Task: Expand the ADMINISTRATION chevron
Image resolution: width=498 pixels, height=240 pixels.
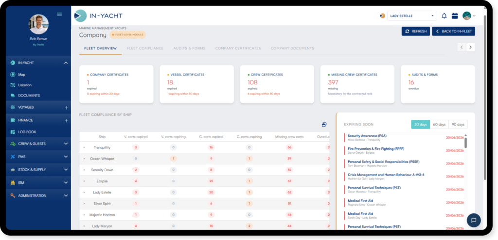Action: 66,196
